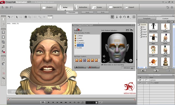This screenshot has height=105, width=175.
Task: Open the timeline toggle button left of play
Action: tap(43, 103)
